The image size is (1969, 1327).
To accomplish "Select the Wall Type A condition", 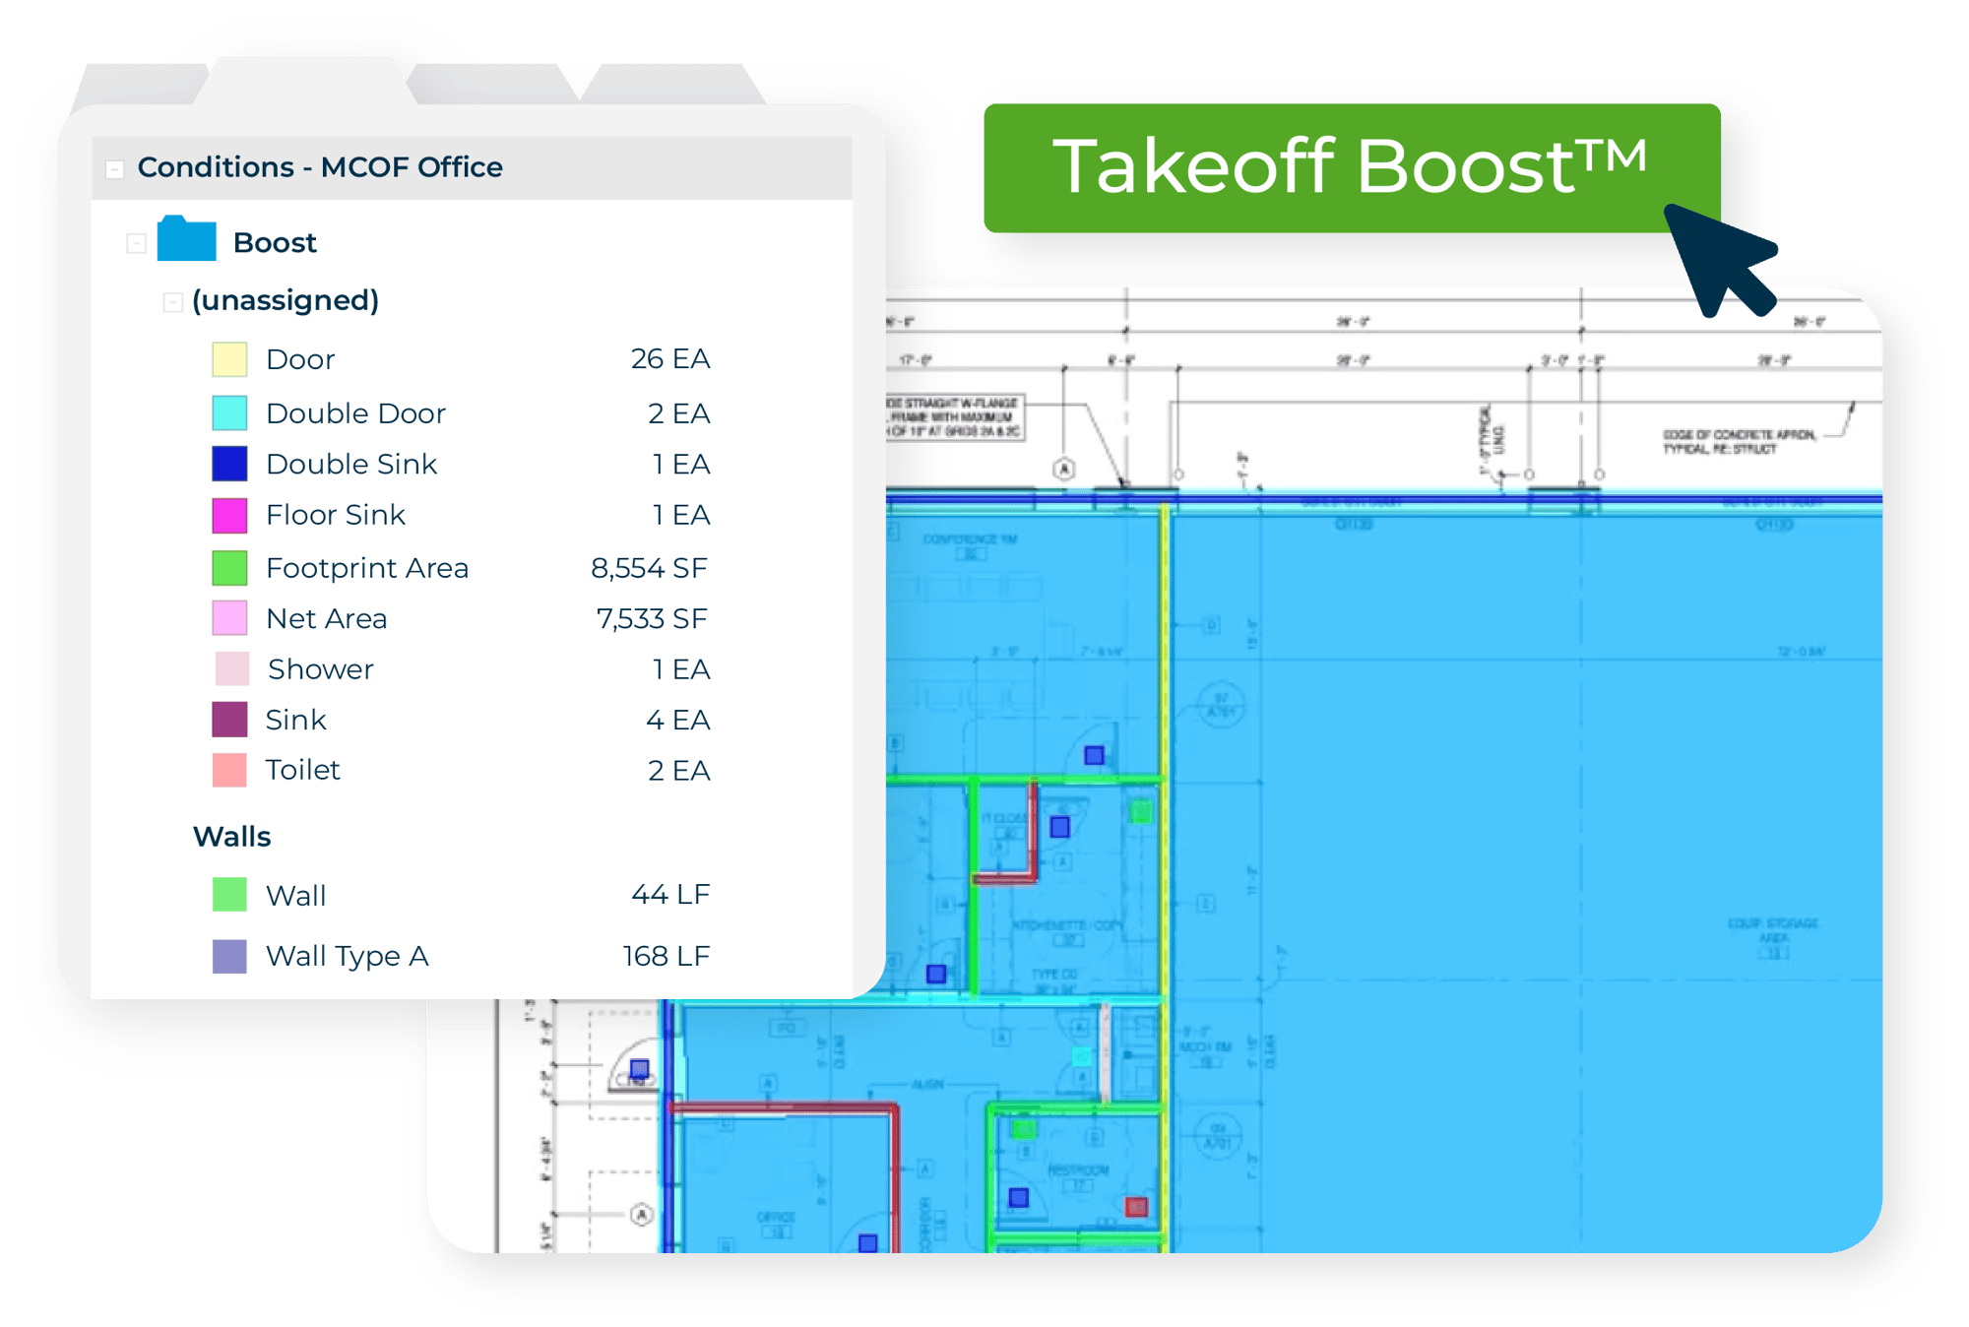I will click(461, 956).
